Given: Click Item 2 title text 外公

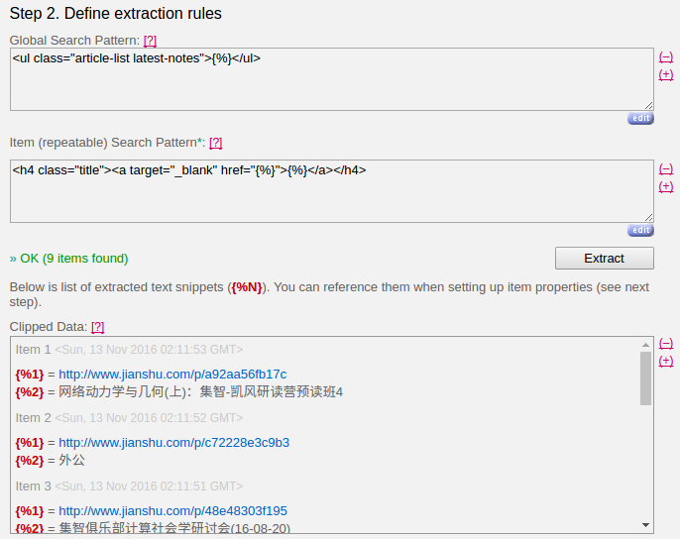Looking at the screenshot, I should pyautogui.click(x=72, y=460).
